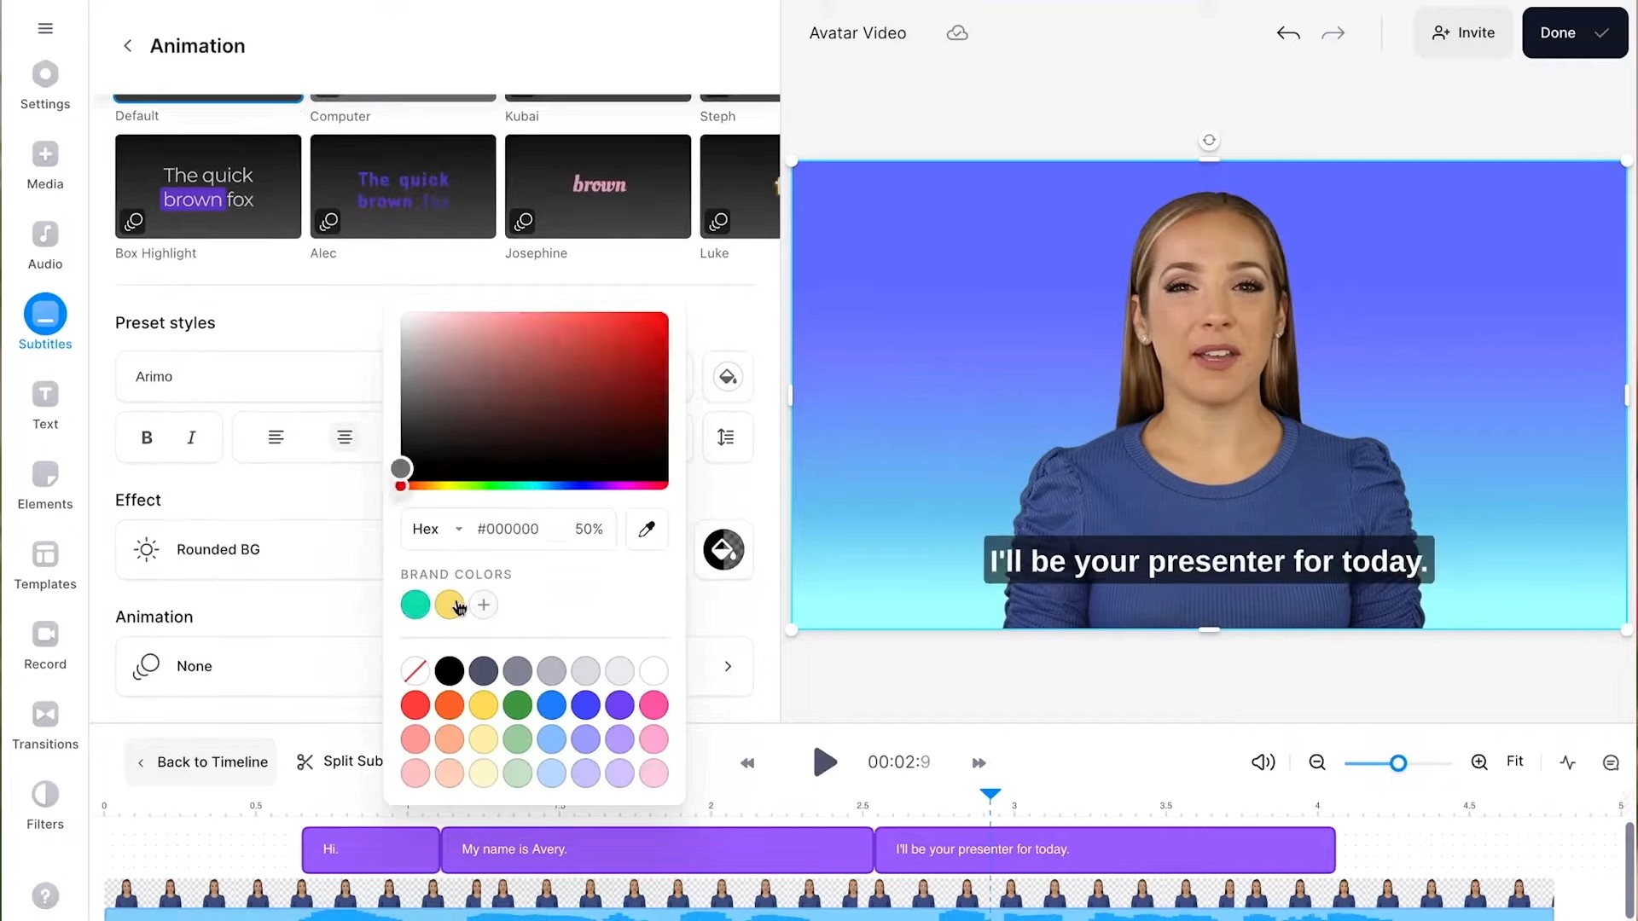Viewport: 1638px width, 921px height.
Task: Toggle bold subtitle formatting
Action: tap(147, 437)
